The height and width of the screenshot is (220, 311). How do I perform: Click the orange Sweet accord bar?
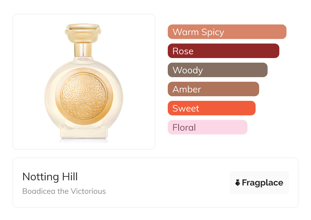211,108
